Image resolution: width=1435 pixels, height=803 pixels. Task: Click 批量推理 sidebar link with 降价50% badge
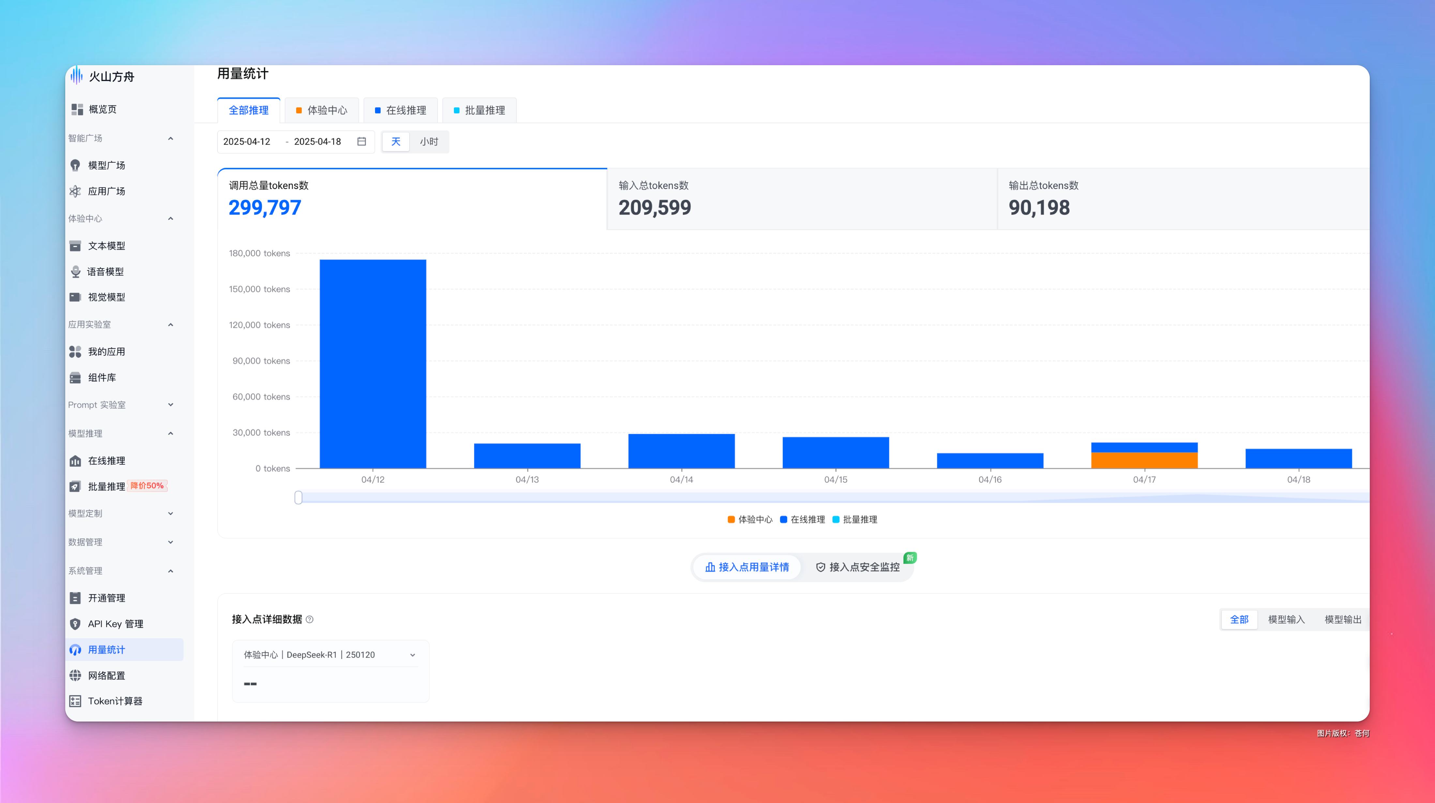point(106,486)
